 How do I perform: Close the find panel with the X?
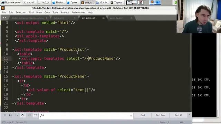click(x=189, y=114)
